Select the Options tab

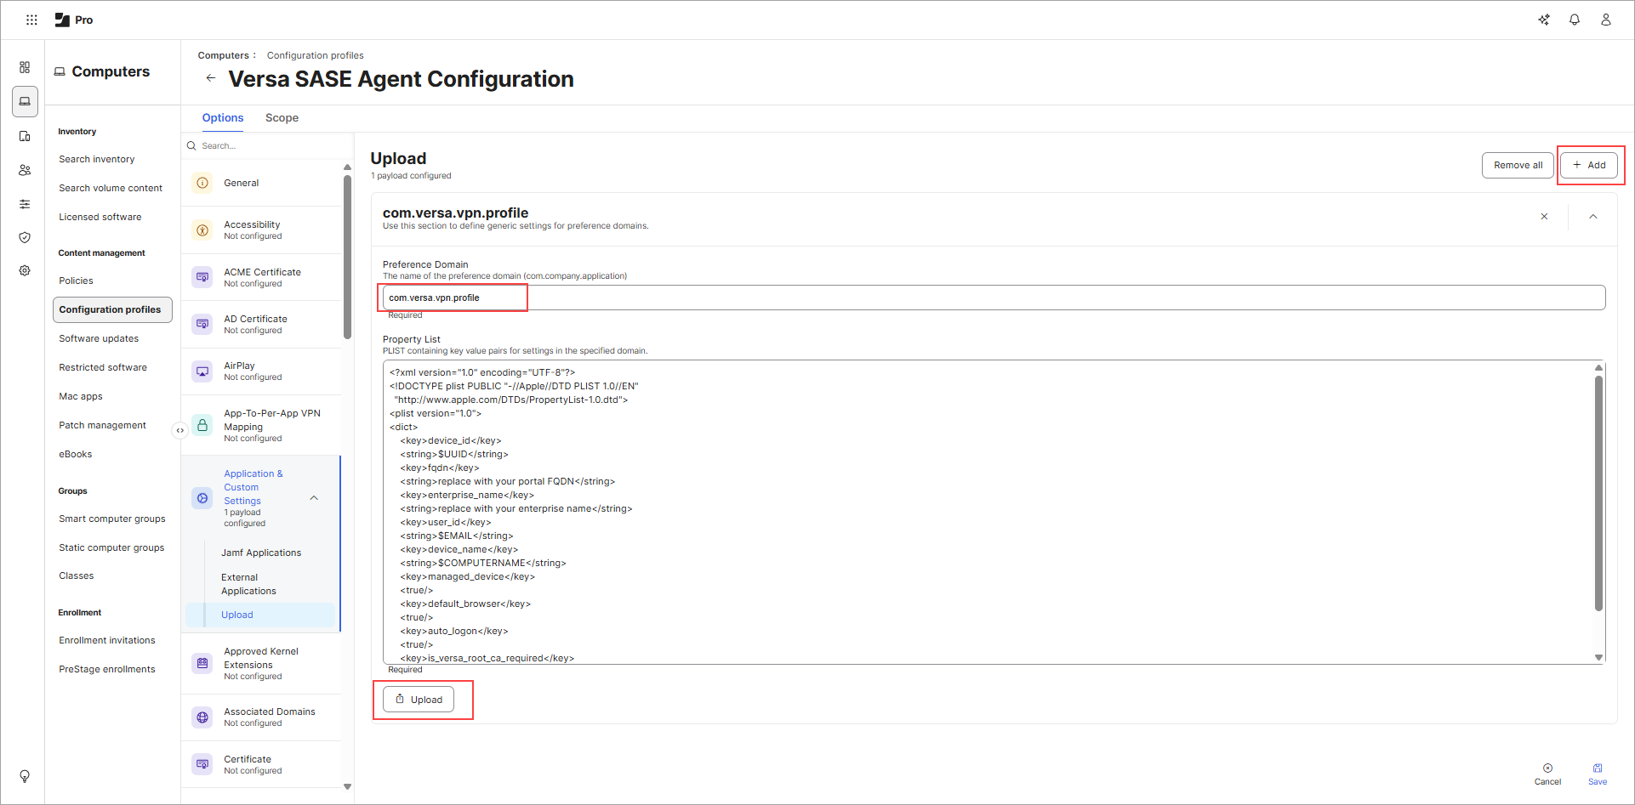click(x=223, y=118)
